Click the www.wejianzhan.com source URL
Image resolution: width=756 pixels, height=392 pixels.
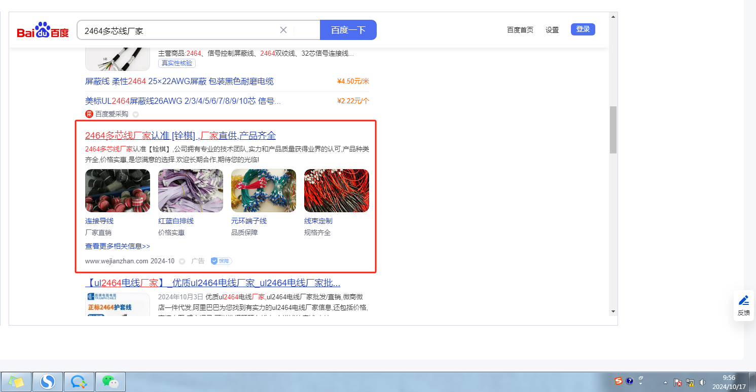click(117, 261)
